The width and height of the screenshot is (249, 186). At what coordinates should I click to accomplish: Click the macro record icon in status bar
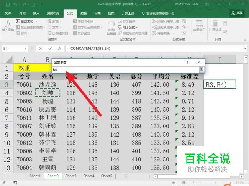tap(15, 183)
